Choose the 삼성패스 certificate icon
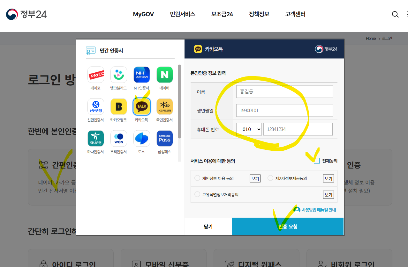Screen dimensions: 408x267 pyautogui.click(x=164, y=138)
